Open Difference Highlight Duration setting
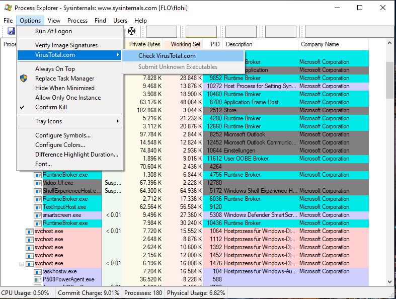This screenshot has height=299, width=396. click(70, 155)
